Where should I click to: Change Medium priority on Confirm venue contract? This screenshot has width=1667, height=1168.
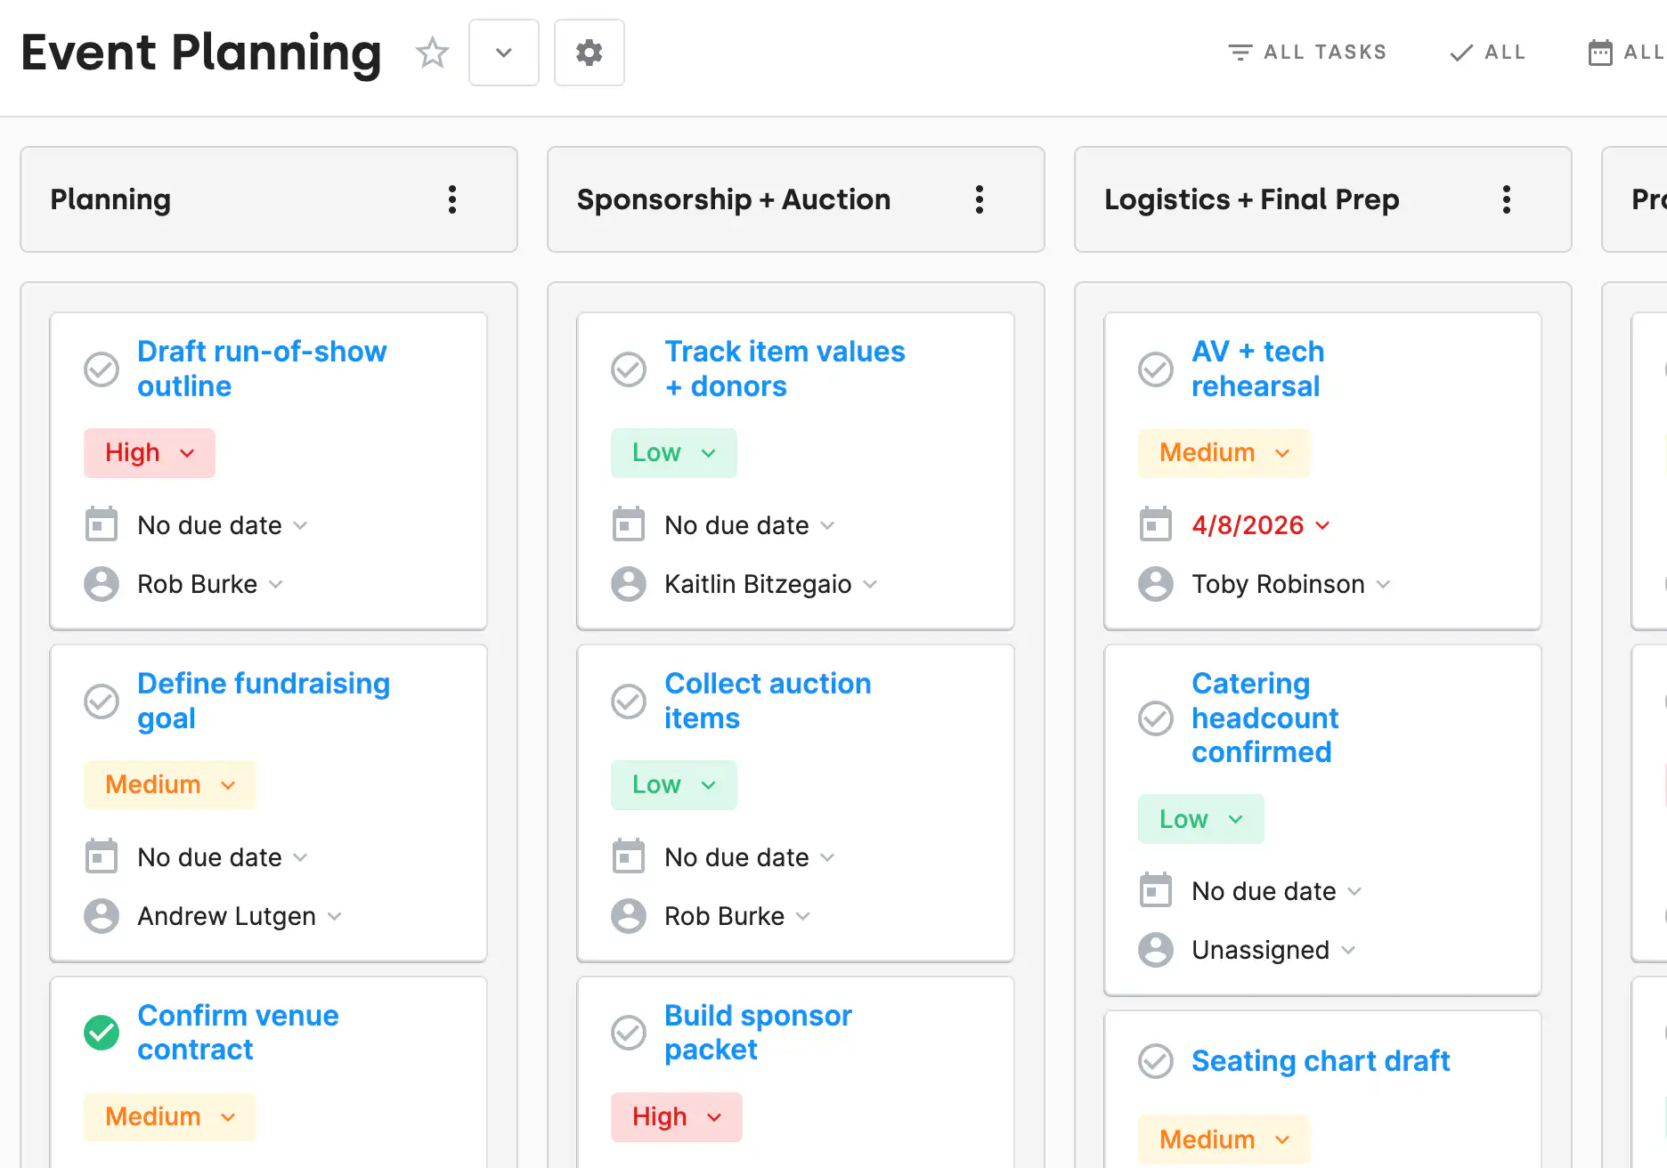coord(170,1117)
